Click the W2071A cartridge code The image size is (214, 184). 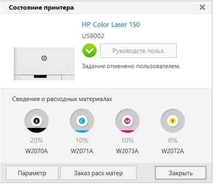click(82, 151)
